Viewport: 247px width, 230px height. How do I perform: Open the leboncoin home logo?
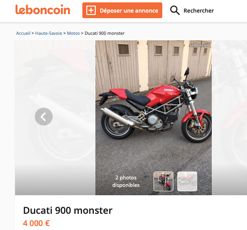click(x=43, y=10)
